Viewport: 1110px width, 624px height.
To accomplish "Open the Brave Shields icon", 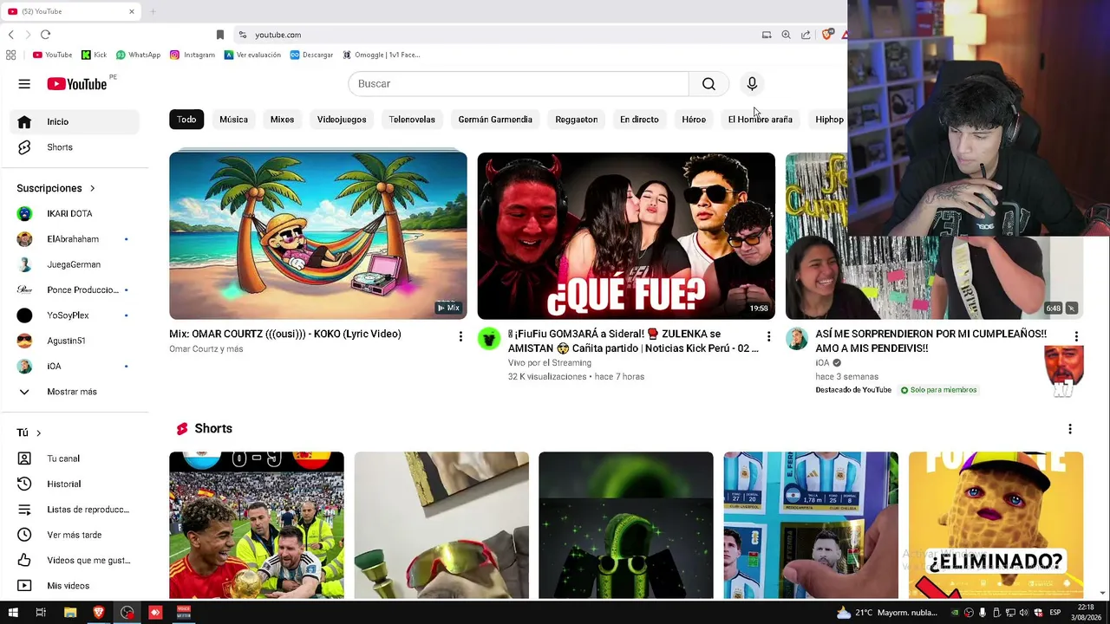I will [x=827, y=35].
